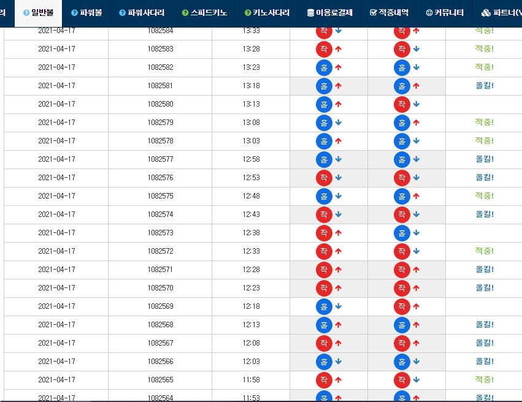Screen dimensions: 522x402
Task: Select the 키노사다리 tab
Action: 267,12
